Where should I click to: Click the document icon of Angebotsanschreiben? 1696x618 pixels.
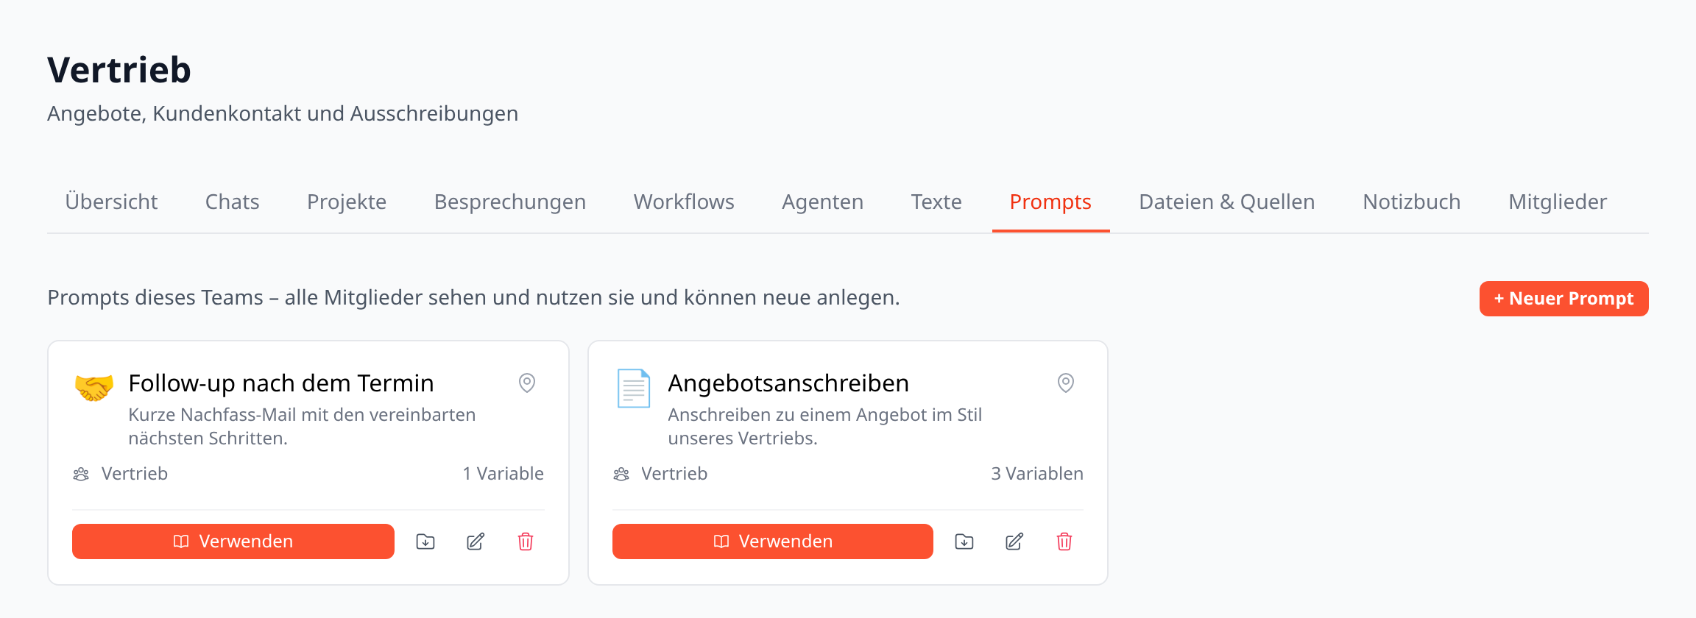click(x=634, y=388)
